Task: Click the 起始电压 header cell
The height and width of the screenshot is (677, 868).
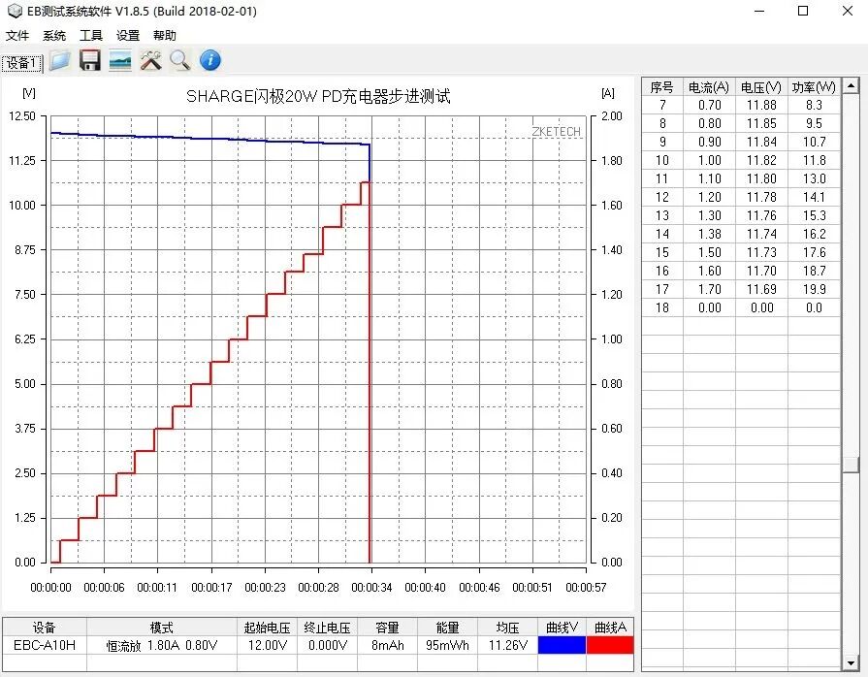Action: pyautogui.click(x=268, y=628)
